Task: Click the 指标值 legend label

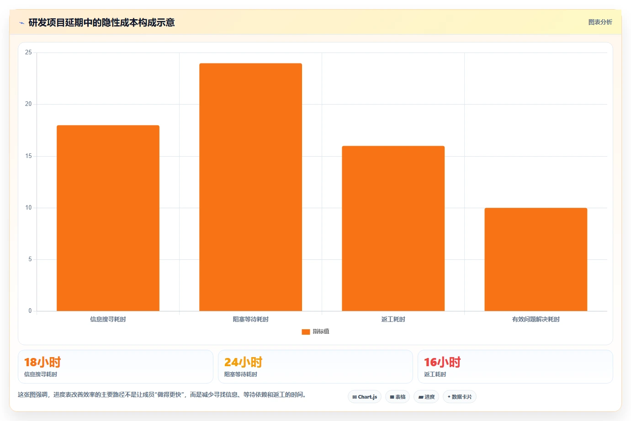Action: 321,332
